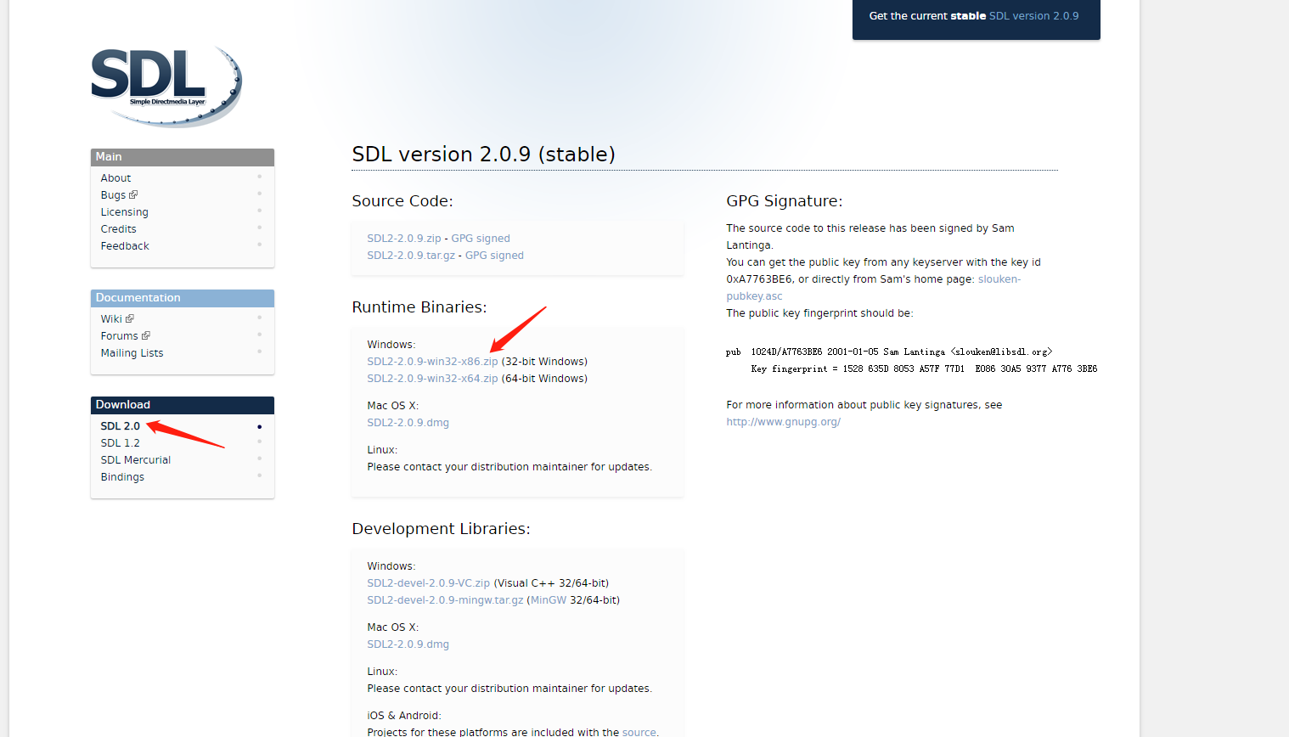Download SDL2-2.0.9.tar.gz source archive

pos(411,256)
